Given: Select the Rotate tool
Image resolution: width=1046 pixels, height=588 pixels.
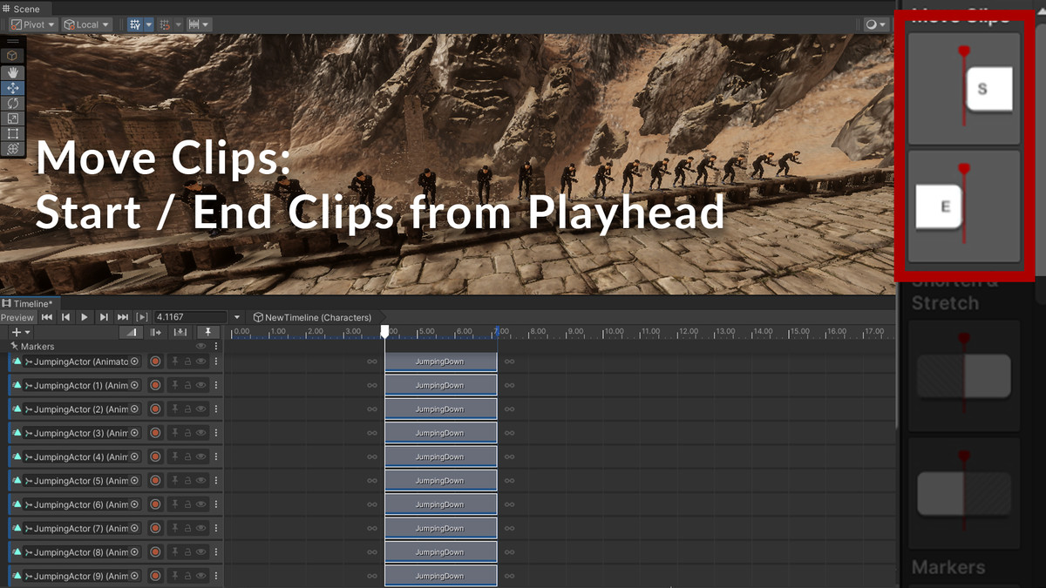Looking at the screenshot, I should [12, 103].
